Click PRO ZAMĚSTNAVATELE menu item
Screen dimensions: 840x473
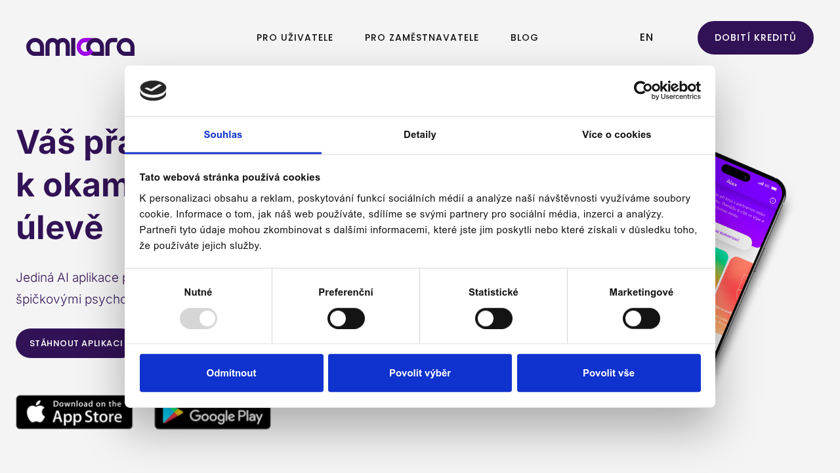[422, 37]
